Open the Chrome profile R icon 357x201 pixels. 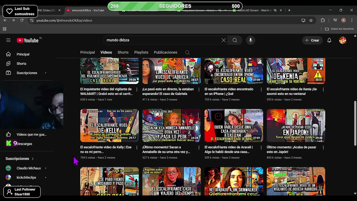point(344,20)
